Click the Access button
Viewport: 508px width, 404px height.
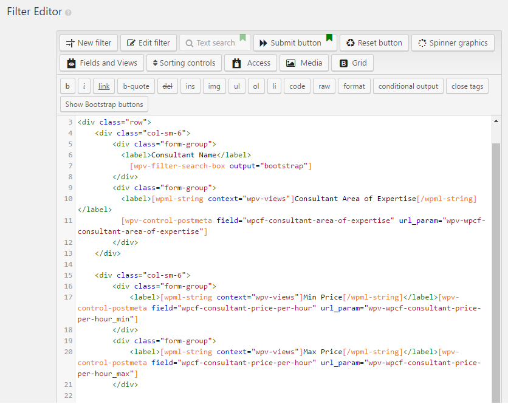(251, 63)
